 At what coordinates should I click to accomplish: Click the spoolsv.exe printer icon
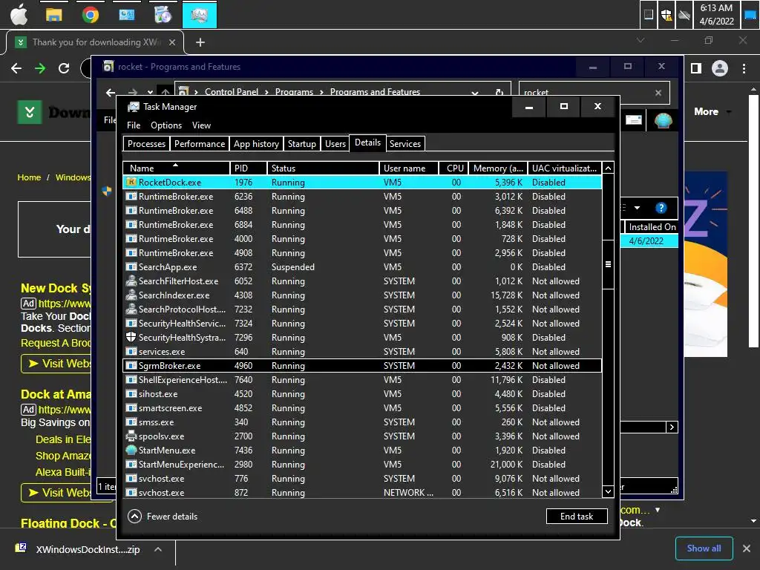[x=131, y=436]
